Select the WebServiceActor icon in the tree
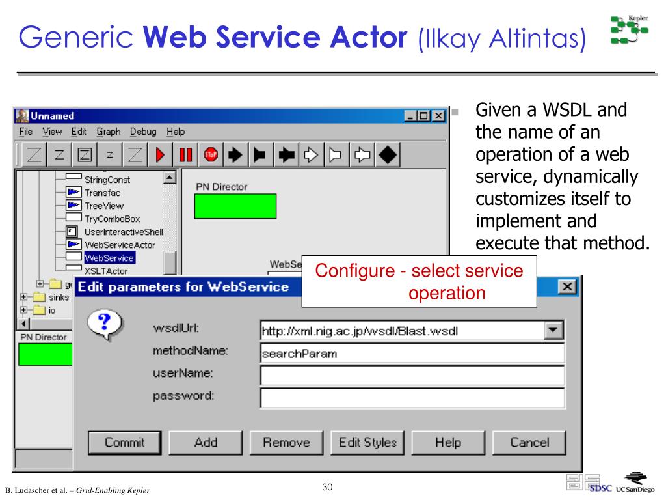The height and width of the screenshot is (500, 666). click(x=73, y=245)
